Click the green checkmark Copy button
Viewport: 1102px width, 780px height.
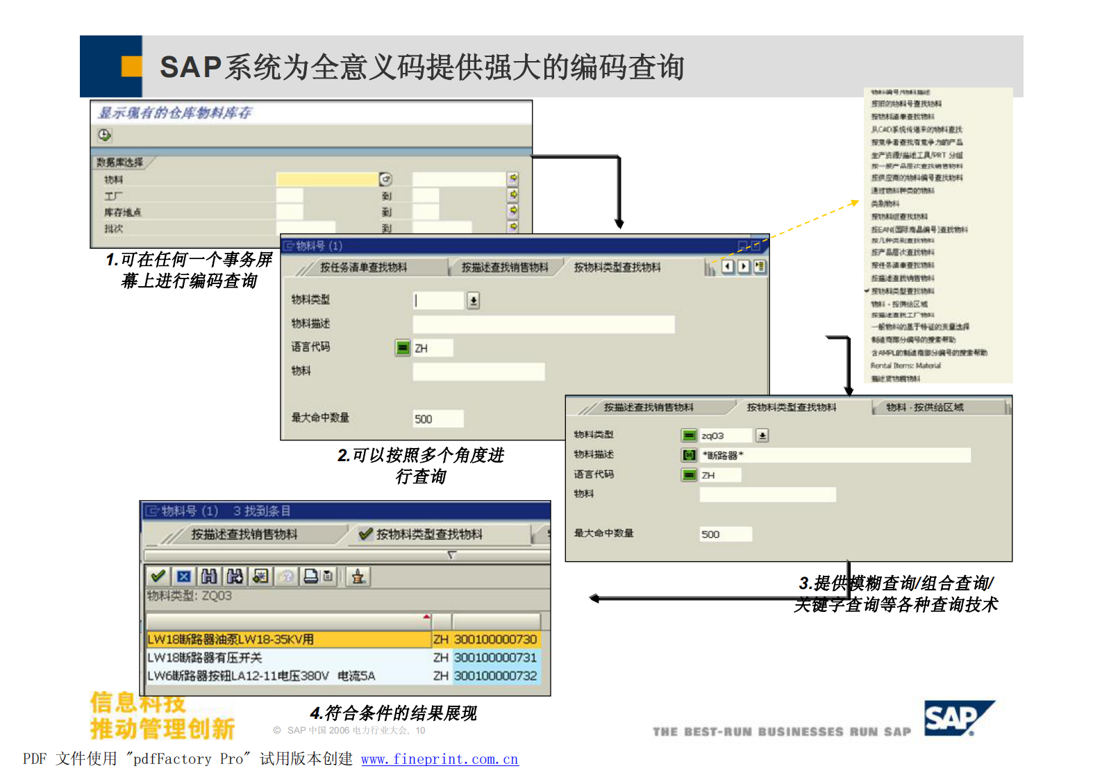click(x=158, y=576)
